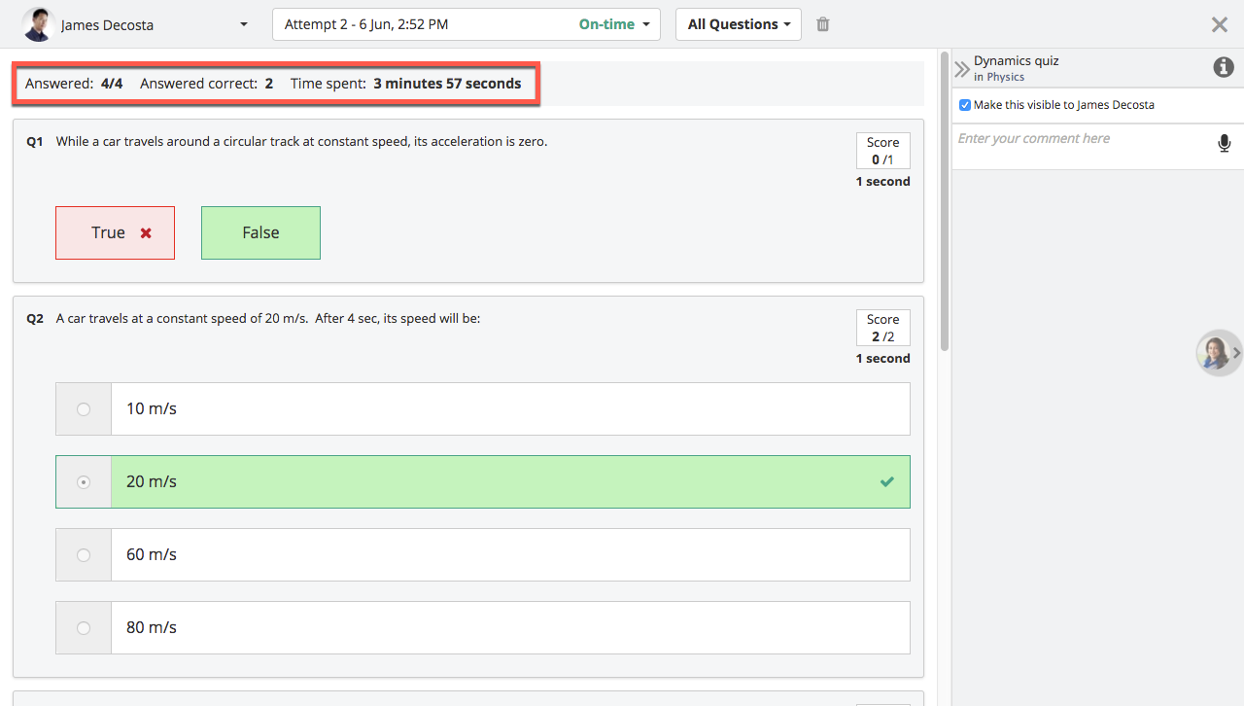
Task: Click the Answered 4/4 text
Action: [74, 84]
